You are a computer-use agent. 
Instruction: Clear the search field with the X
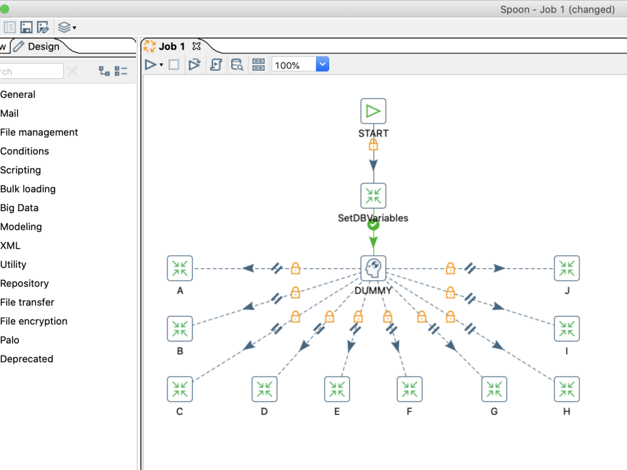pyautogui.click(x=73, y=71)
